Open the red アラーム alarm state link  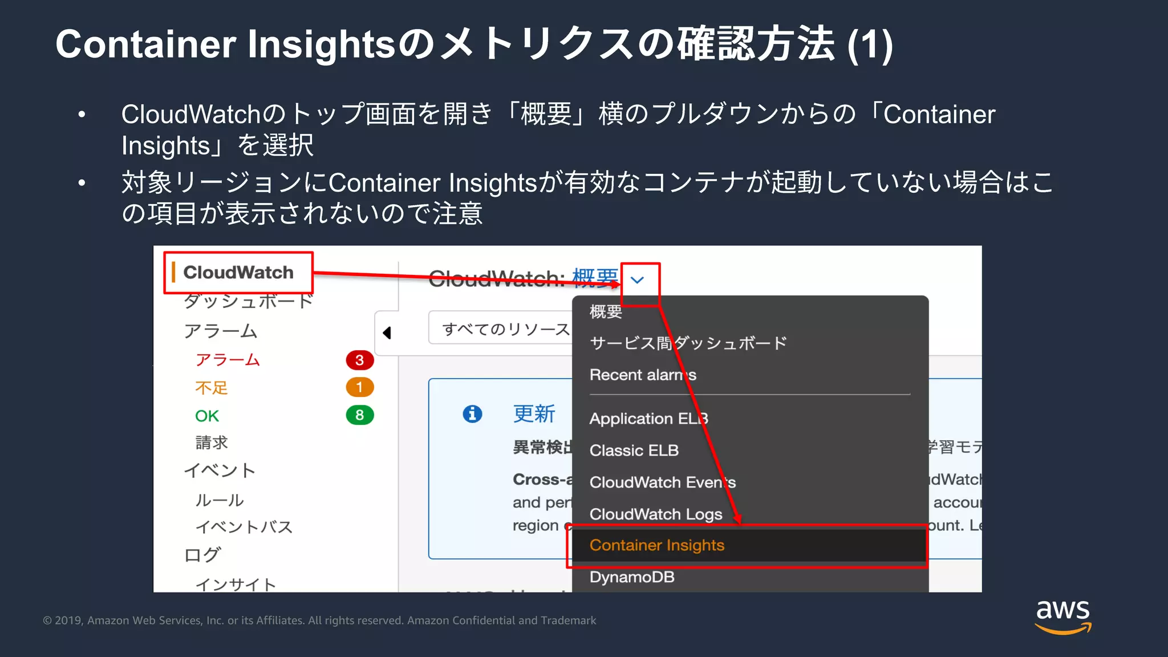(x=228, y=360)
